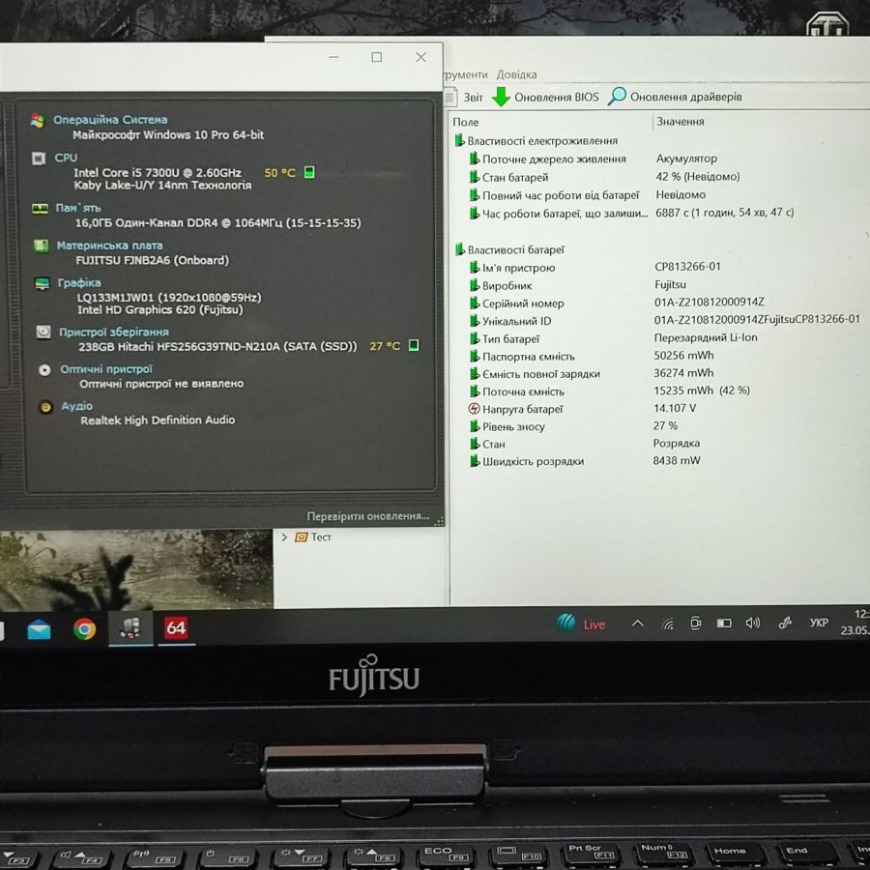Image resolution: width=870 pixels, height=870 pixels.
Task: Click the Поле column header
Action: pos(466,122)
